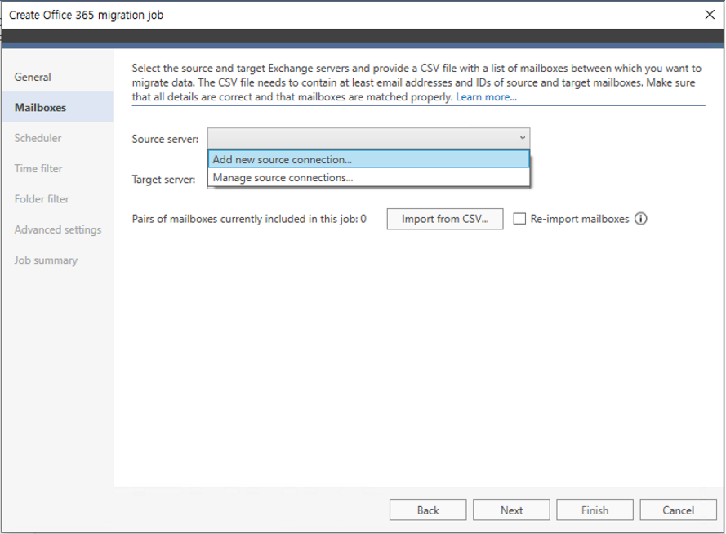Cancel the migration job wizard
The image size is (726, 534).
[678, 510]
